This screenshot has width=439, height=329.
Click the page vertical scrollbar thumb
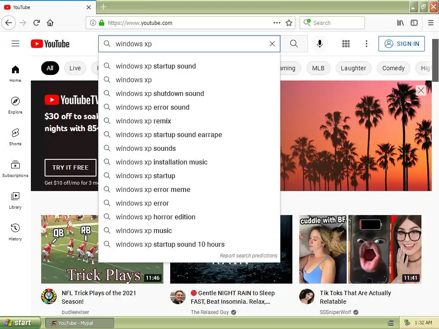(x=436, y=60)
